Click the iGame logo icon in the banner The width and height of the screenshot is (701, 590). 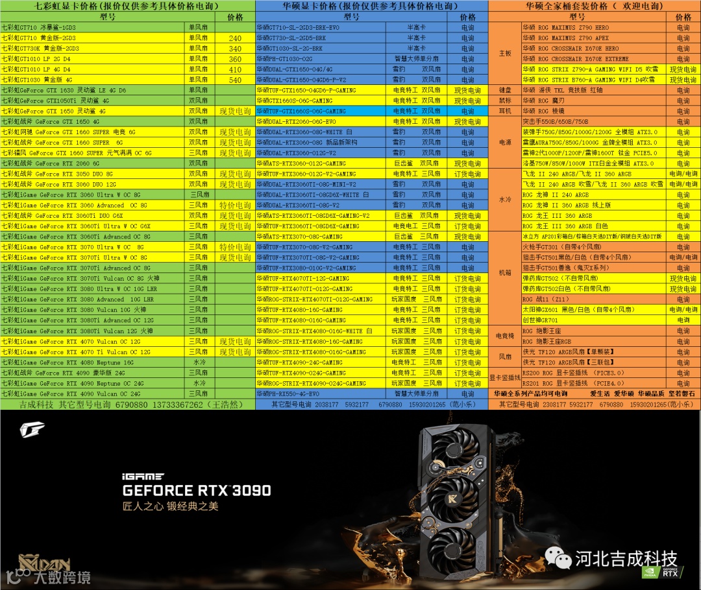point(32,430)
